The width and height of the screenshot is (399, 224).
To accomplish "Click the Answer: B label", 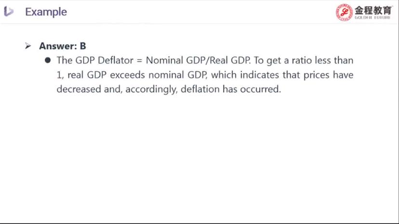I will [x=63, y=46].
